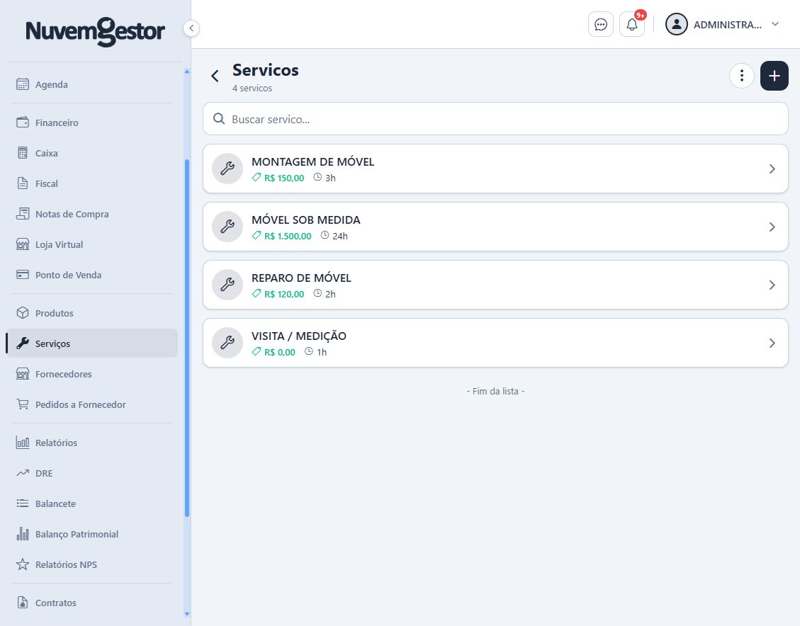The width and height of the screenshot is (800, 626).
Task: Expand the VISITA / MEDIÇÃO row chevron
Action: pyautogui.click(x=772, y=343)
